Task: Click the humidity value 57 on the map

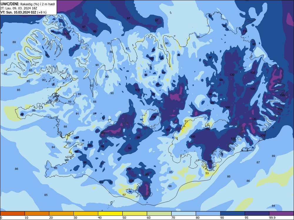Action: pos(124,195)
